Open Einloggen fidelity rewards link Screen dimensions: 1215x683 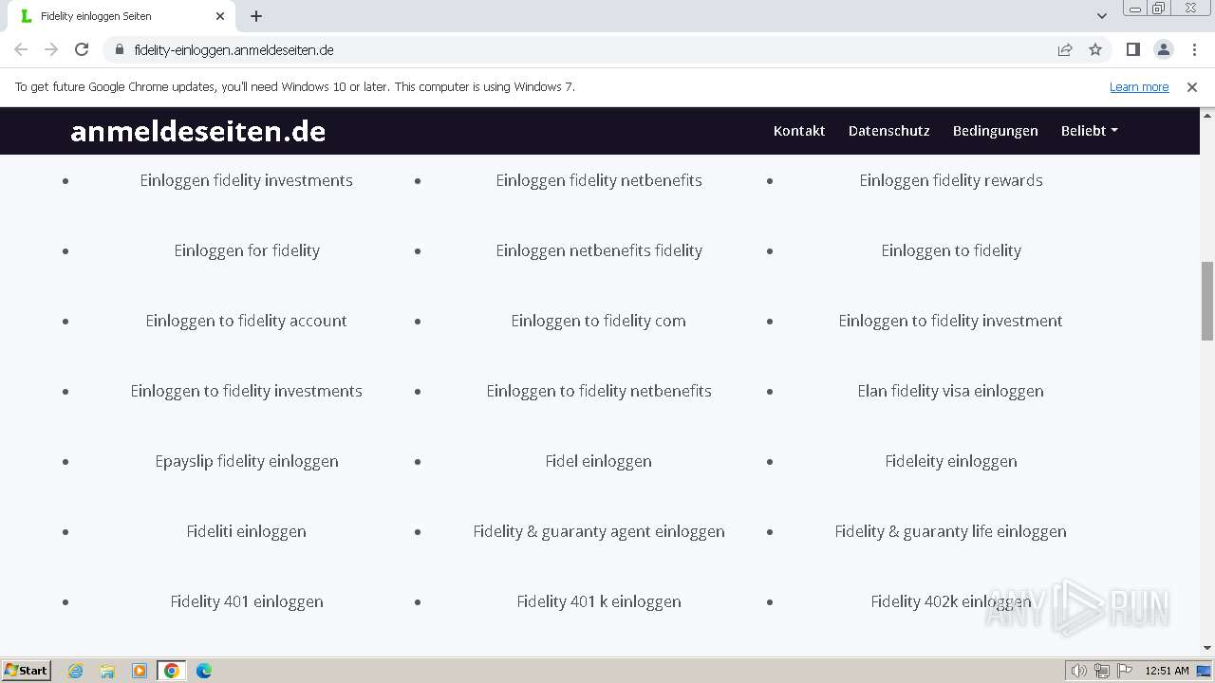(x=951, y=180)
